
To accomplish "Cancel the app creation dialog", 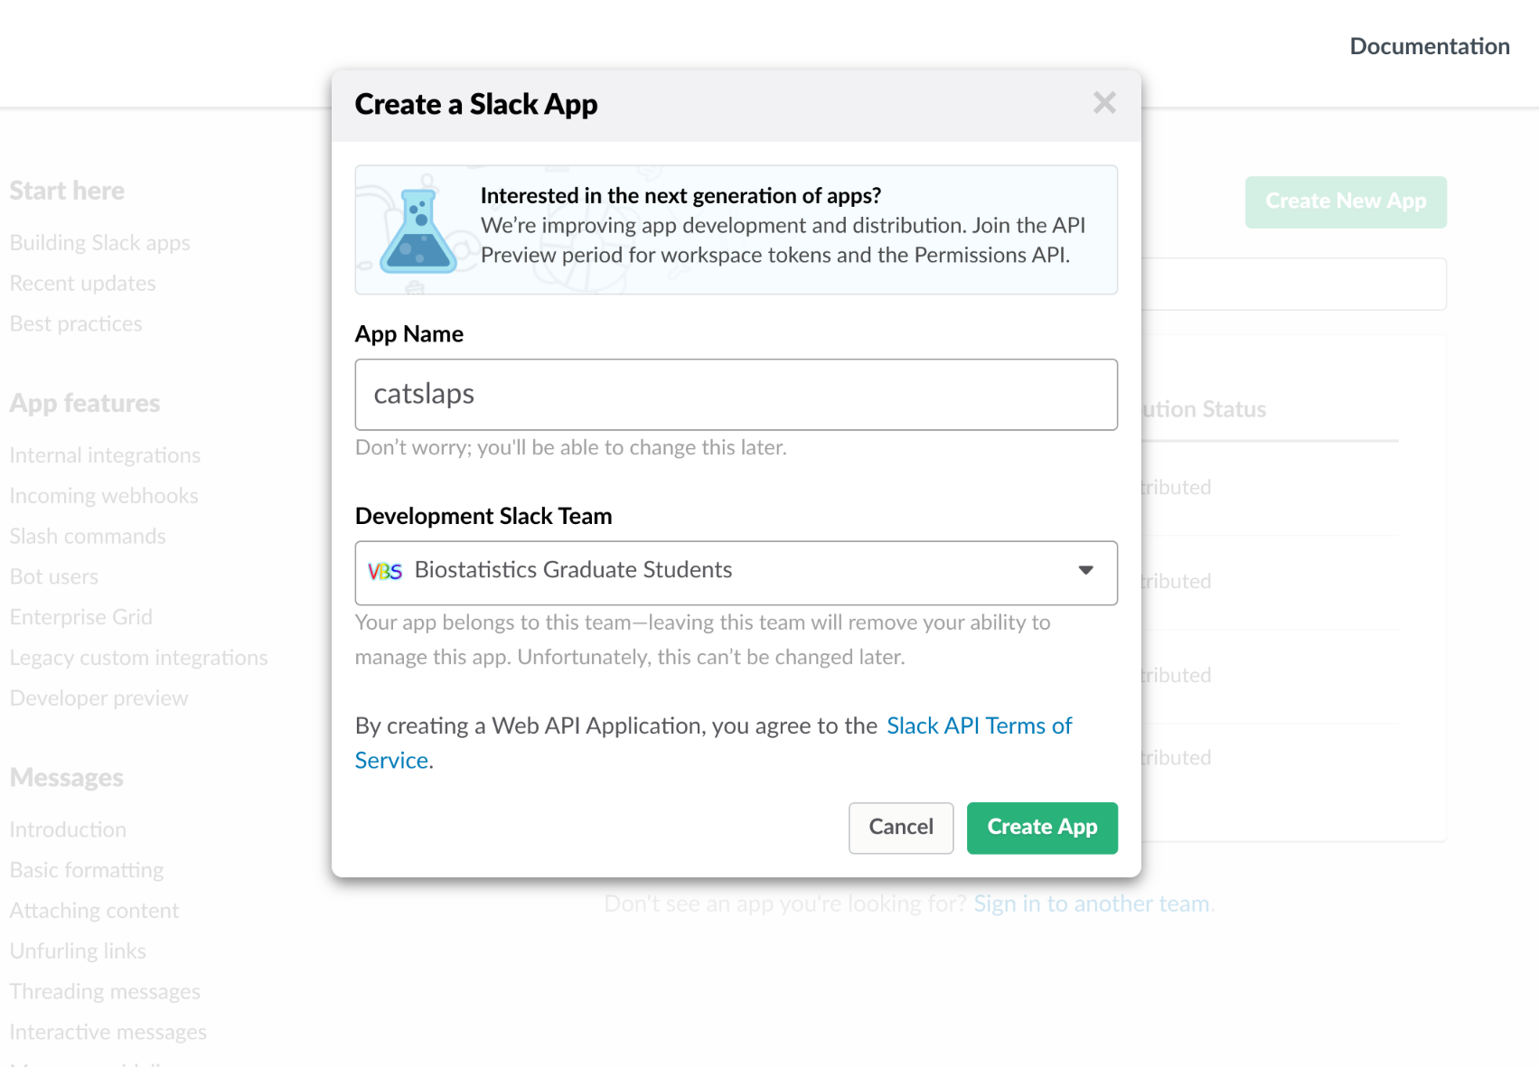I will click(900, 828).
